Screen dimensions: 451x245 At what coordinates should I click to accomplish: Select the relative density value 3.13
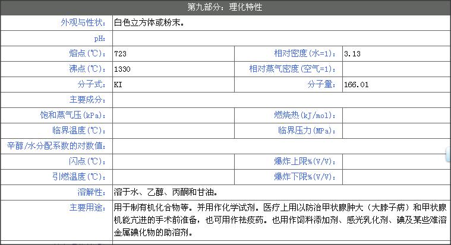point(352,54)
